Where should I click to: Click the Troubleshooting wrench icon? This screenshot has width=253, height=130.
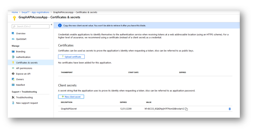coord(13,97)
